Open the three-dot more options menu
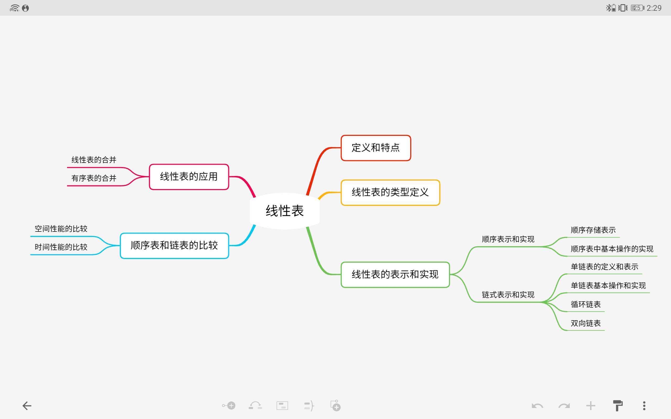This screenshot has height=419, width=671. pos(644,406)
